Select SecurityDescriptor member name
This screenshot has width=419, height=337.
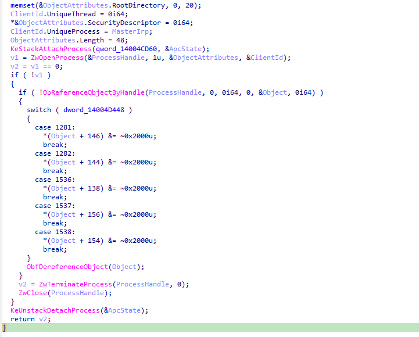click(x=124, y=23)
